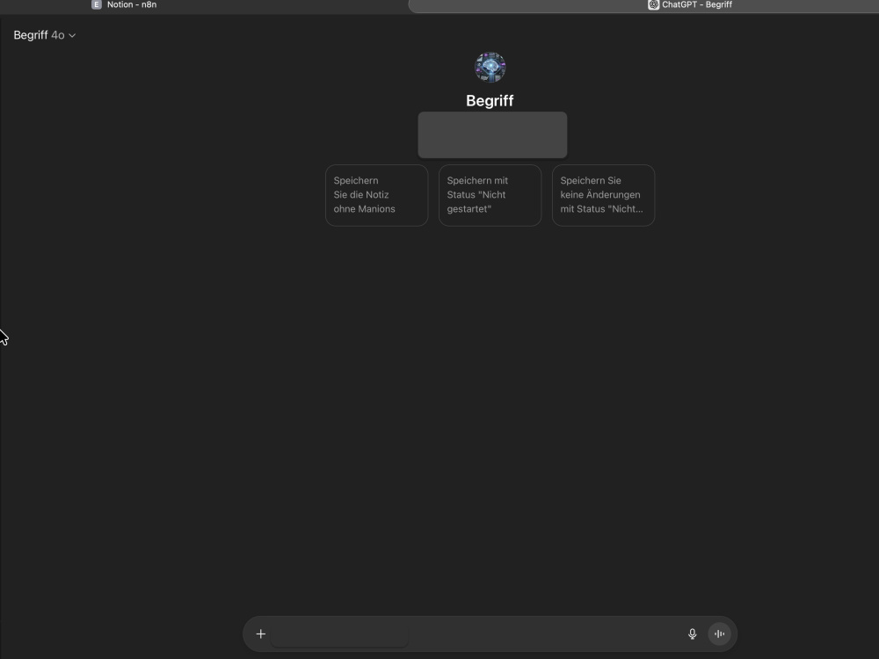Click the ChatGPT tab favicon
The width and height of the screenshot is (879, 659).
point(654,4)
